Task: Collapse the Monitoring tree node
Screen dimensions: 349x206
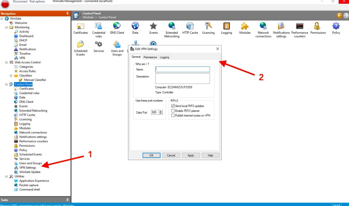Action: (7, 27)
